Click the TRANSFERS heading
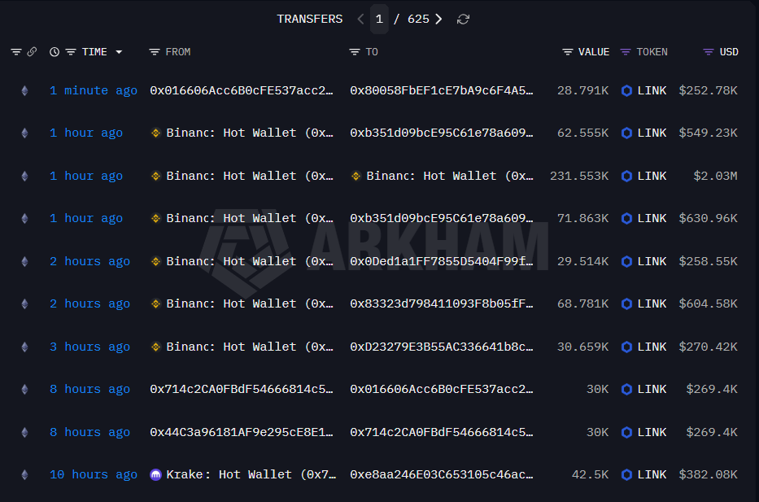The image size is (759, 502). coord(310,19)
